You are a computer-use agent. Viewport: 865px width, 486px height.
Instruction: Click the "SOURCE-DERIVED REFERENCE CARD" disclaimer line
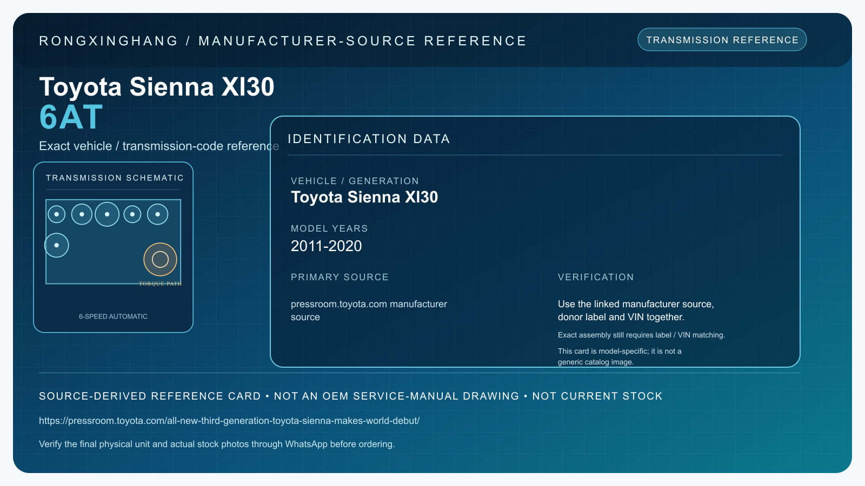(351, 396)
